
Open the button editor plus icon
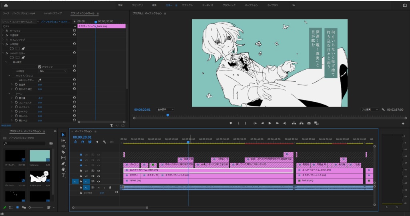tap(403, 123)
